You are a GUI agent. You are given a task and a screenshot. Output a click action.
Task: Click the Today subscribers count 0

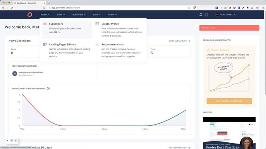tap(12, 53)
